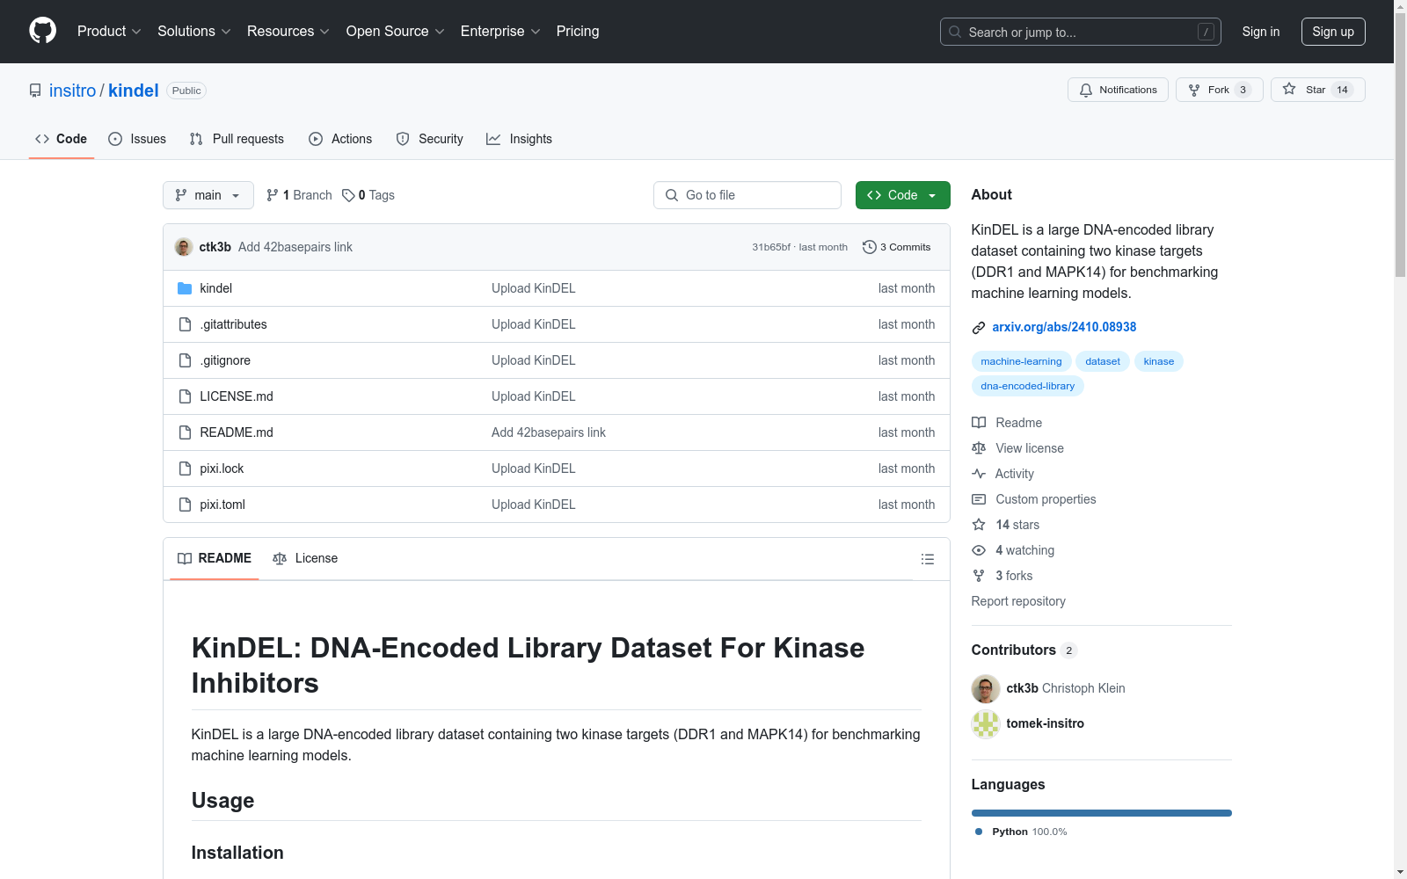This screenshot has height=879, width=1407.
Task: Switch to the License tab in README panel
Action: (x=305, y=558)
